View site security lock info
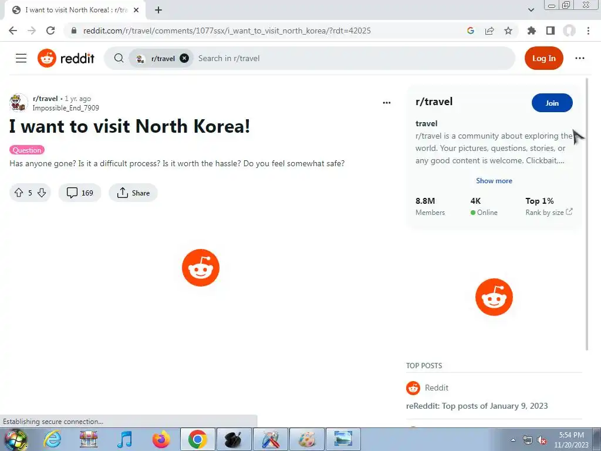601x451 pixels. pos(74,31)
